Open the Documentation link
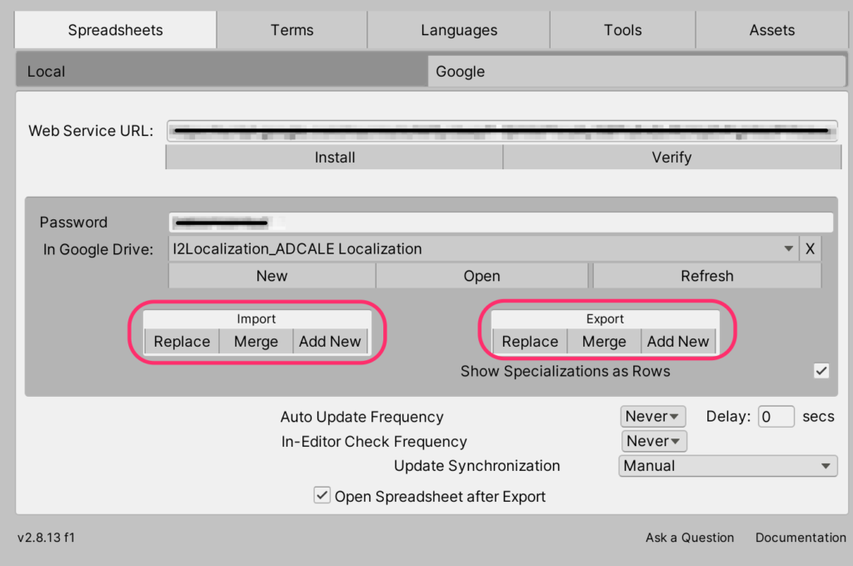The image size is (853, 566). point(800,538)
